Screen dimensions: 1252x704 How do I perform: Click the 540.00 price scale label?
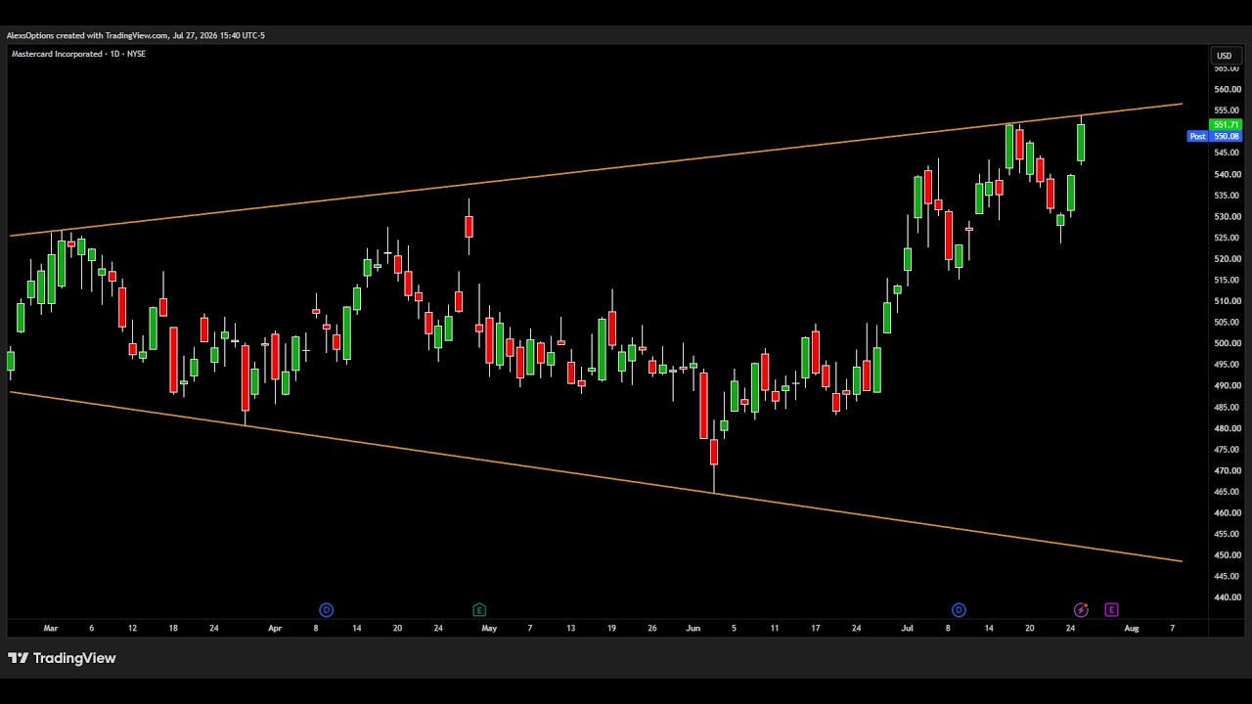1227,174
